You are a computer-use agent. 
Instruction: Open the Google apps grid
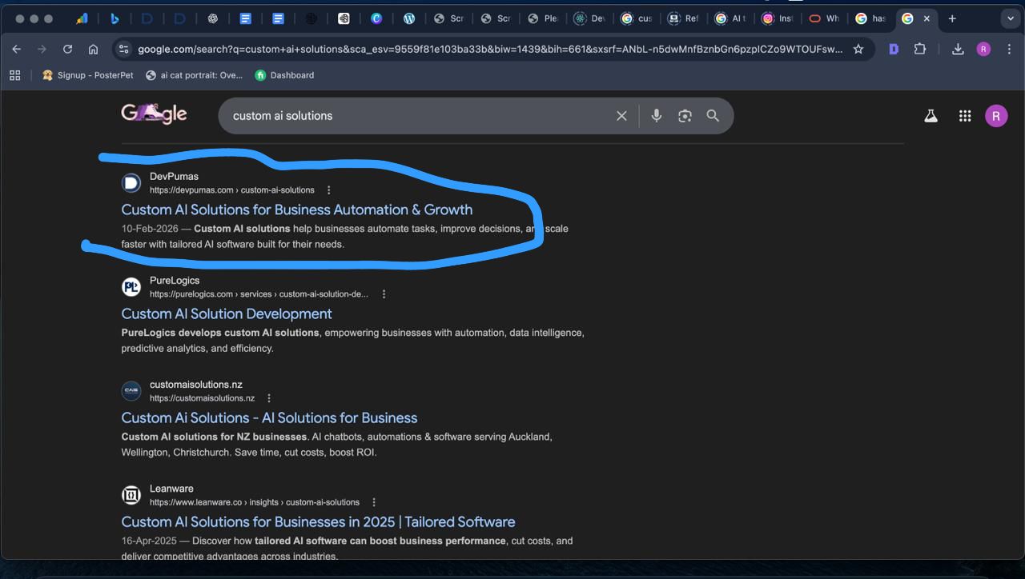965,116
